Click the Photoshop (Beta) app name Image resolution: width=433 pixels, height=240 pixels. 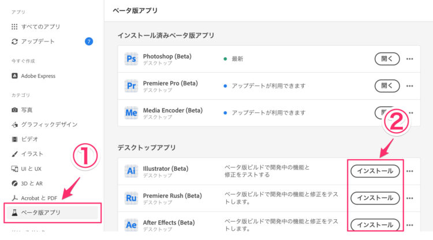(167, 57)
